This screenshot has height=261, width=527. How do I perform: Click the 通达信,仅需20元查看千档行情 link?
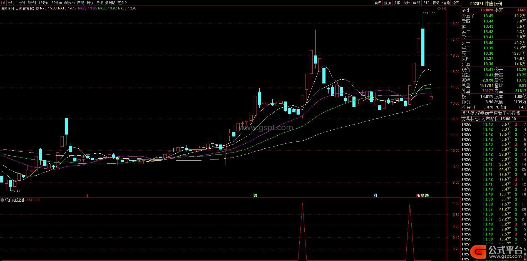[491, 113]
